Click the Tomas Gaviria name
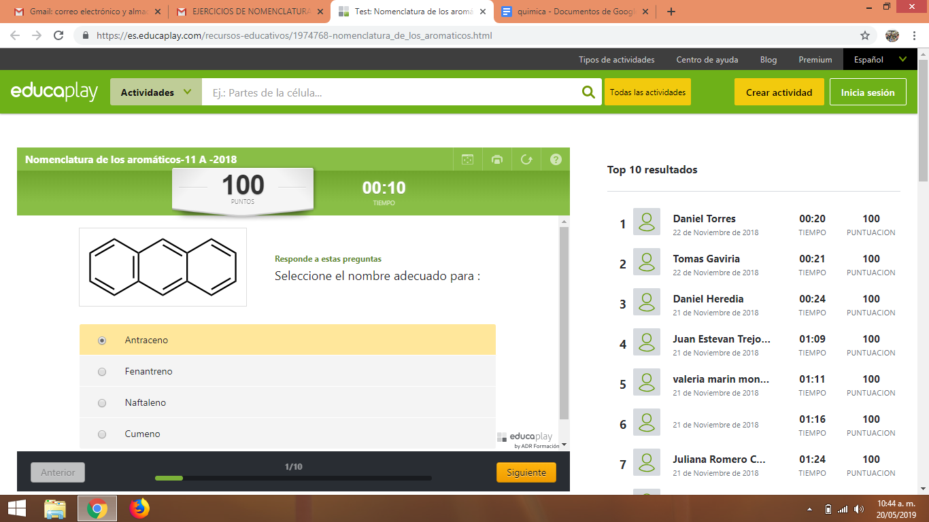 (707, 259)
